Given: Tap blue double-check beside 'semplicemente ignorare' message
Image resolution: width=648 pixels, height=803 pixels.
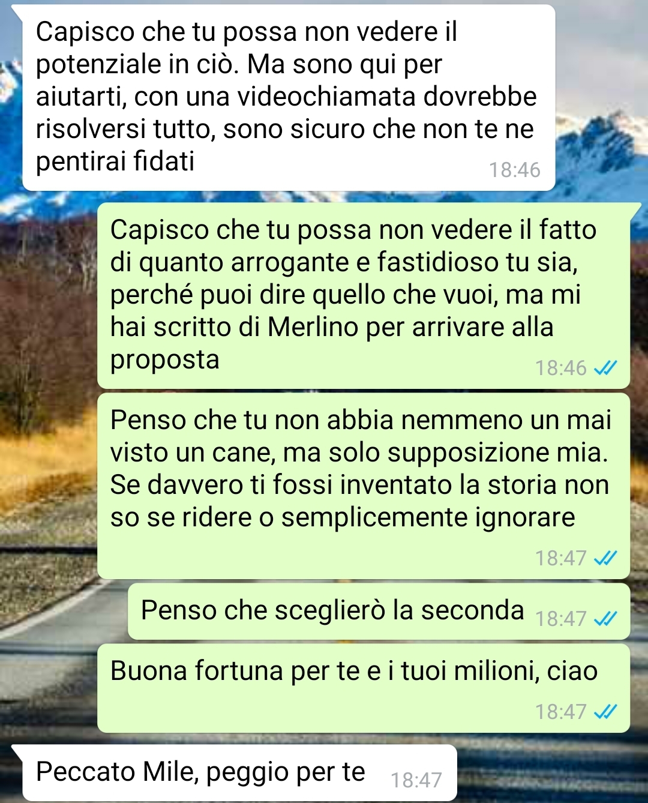Looking at the screenshot, I should tap(605, 558).
